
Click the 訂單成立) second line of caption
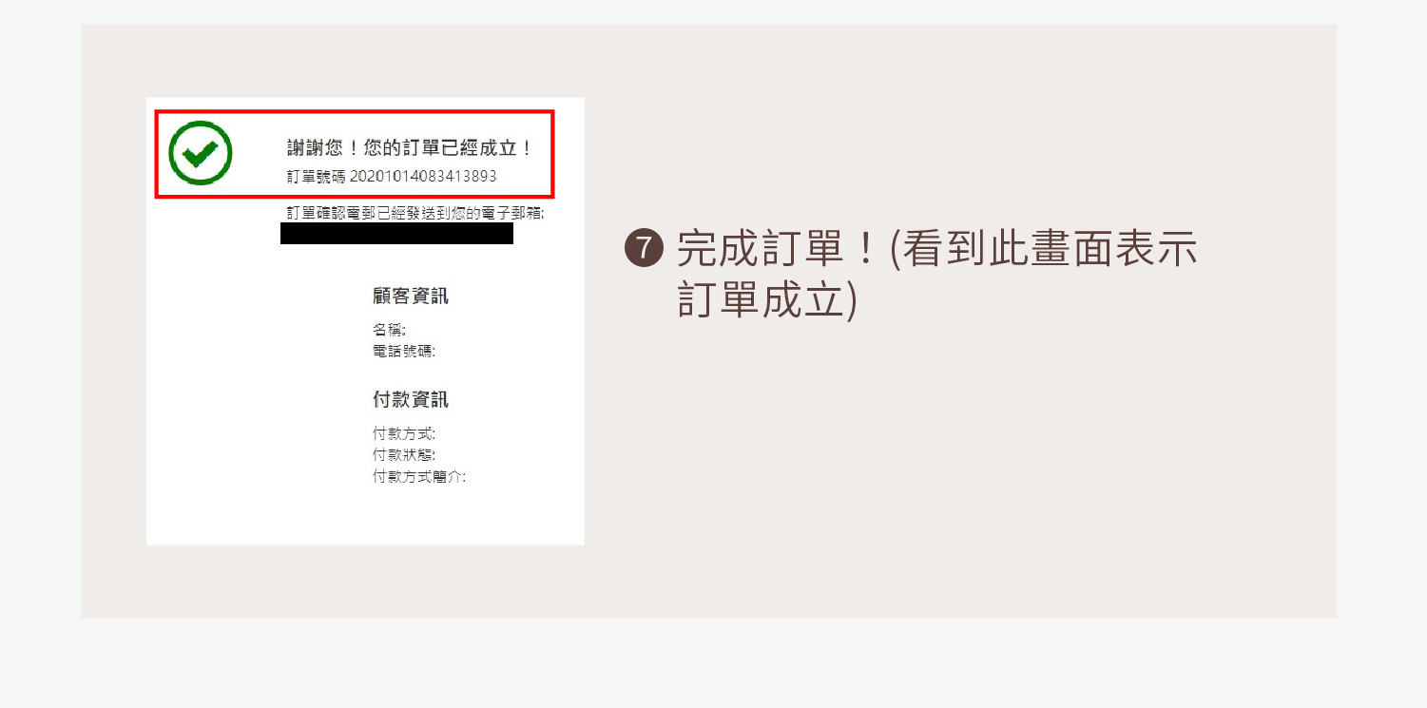coord(768,299)
